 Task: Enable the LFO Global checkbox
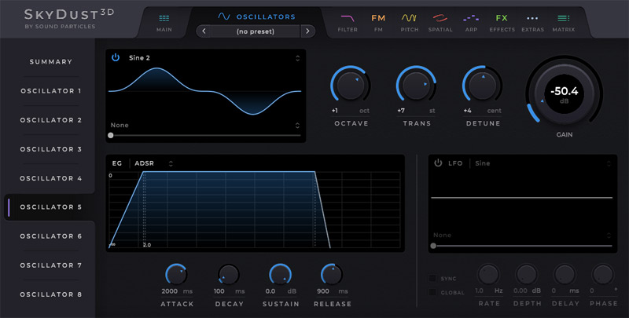433,292
